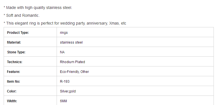The width and height of the screenshot is (220, 105).
Task: Select the 'rings' value text
Action: [64, 33]
